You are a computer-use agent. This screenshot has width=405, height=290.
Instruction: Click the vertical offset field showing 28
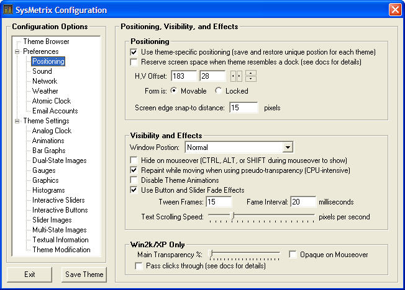pos(212,76)
